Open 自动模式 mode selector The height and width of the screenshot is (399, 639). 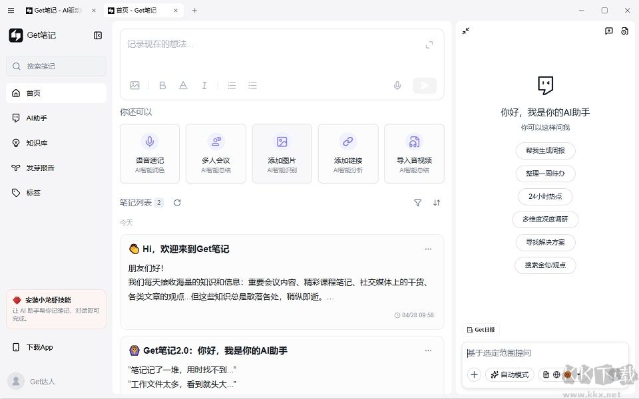(510, 374)
